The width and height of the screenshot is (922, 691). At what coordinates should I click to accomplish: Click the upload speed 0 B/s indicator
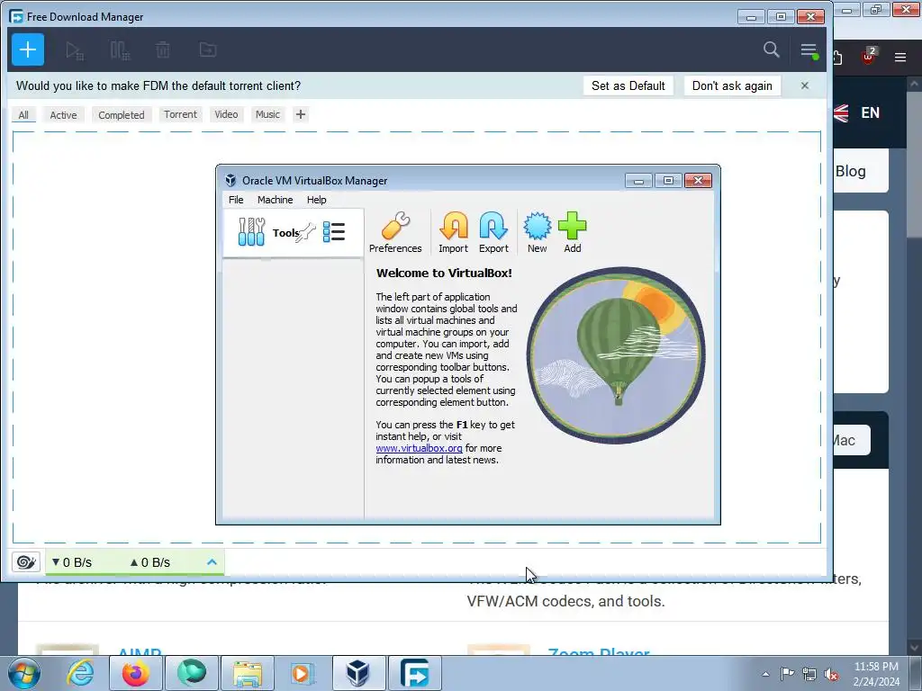click(x=150, y=562)
